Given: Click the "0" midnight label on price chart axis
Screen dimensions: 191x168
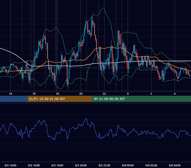Looking at the screenshot, I should (x=128, y=94).
